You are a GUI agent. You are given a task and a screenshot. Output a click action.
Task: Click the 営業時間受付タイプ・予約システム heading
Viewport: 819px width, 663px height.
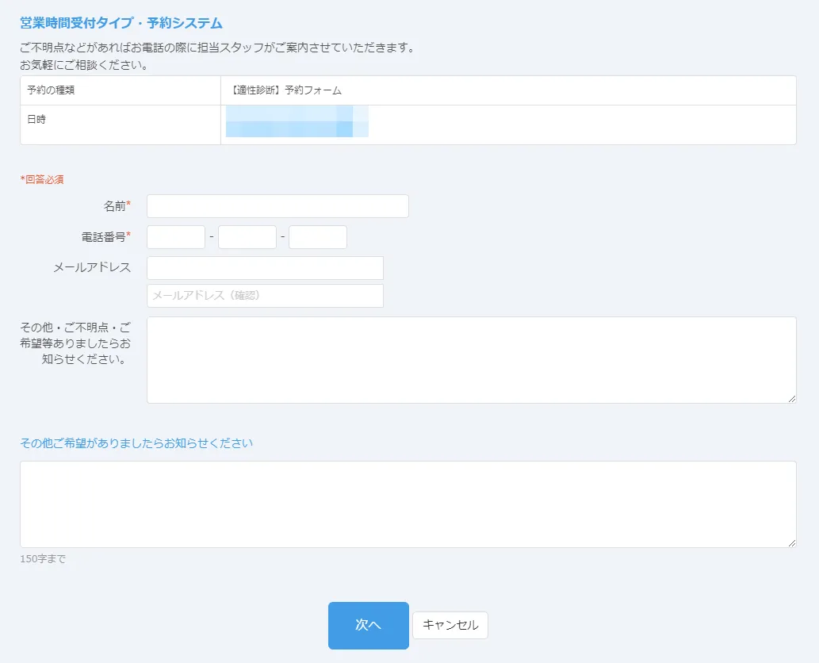tap(121, 23)
